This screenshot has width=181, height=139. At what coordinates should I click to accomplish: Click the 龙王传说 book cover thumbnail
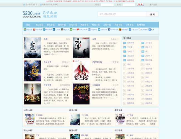click(x=30, y=120)
